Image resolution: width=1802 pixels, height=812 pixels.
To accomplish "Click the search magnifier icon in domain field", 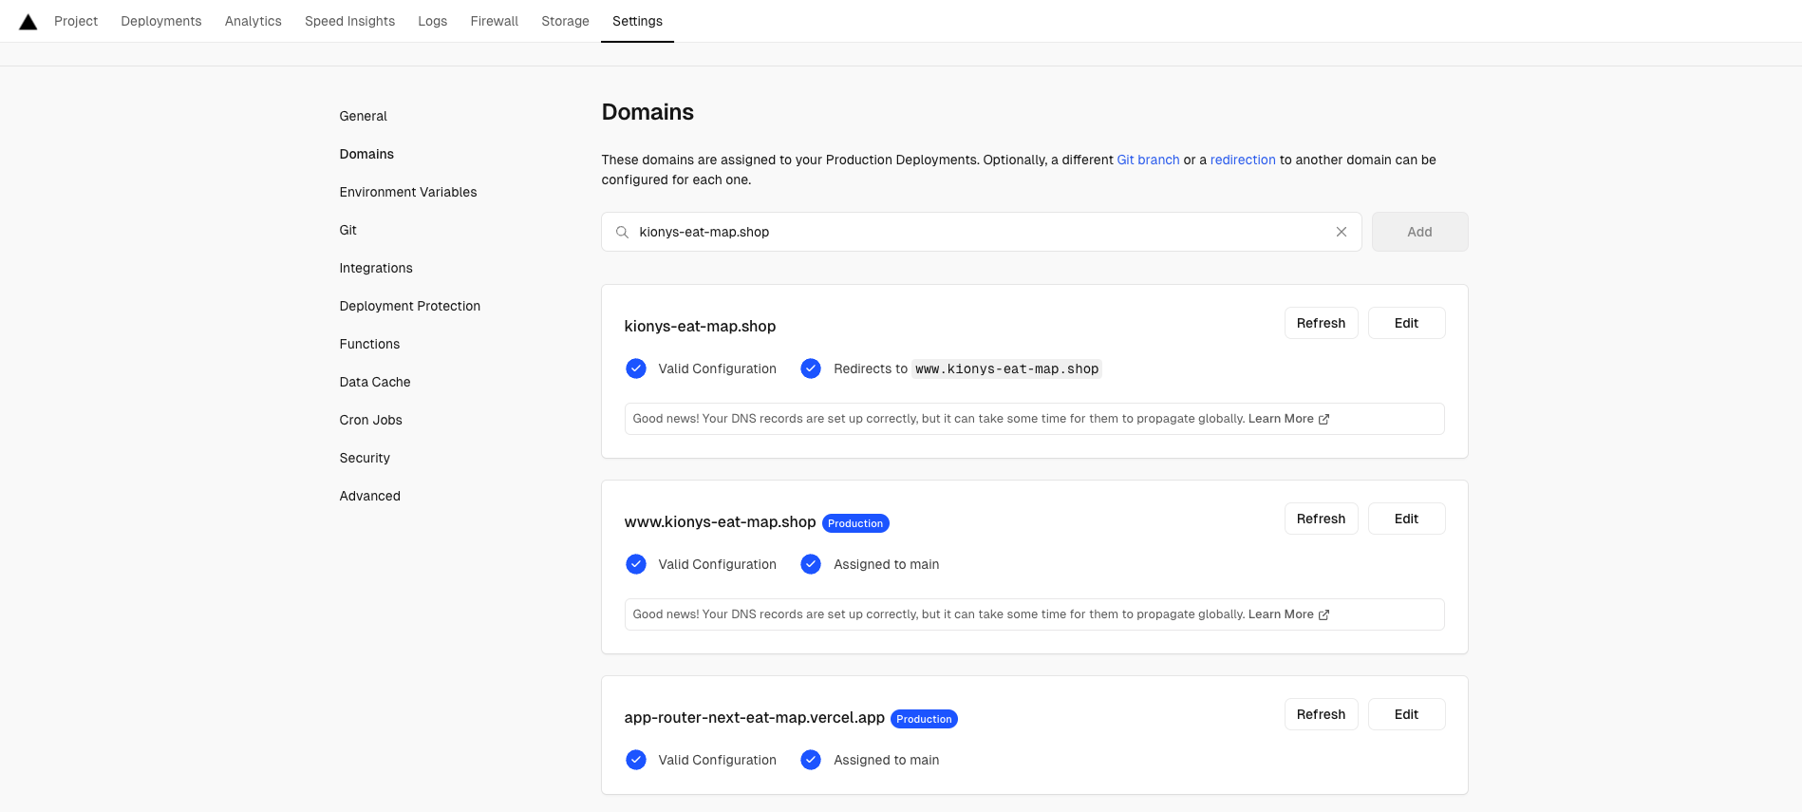I will [x=622, y=232].
